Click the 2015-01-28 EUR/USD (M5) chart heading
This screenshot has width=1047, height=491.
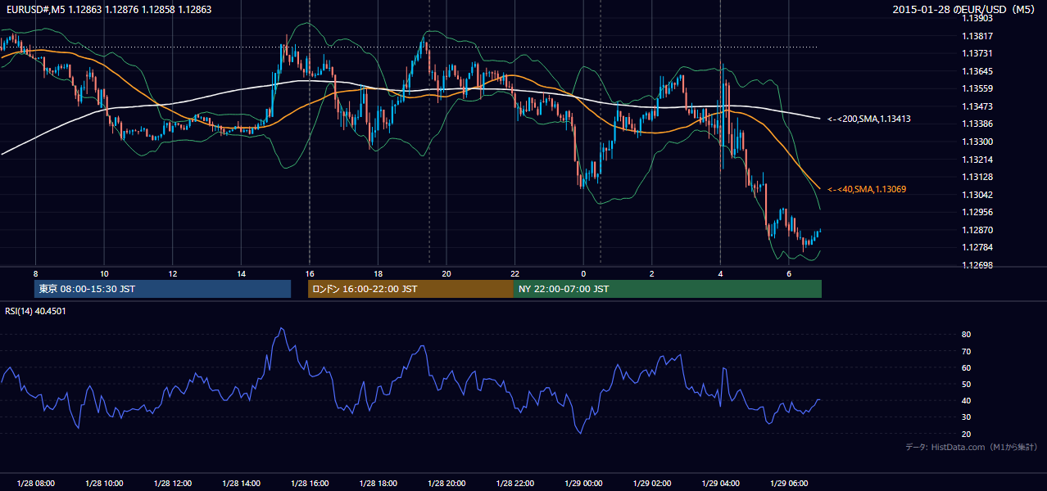pyautogui.click(x=965, y=9)
